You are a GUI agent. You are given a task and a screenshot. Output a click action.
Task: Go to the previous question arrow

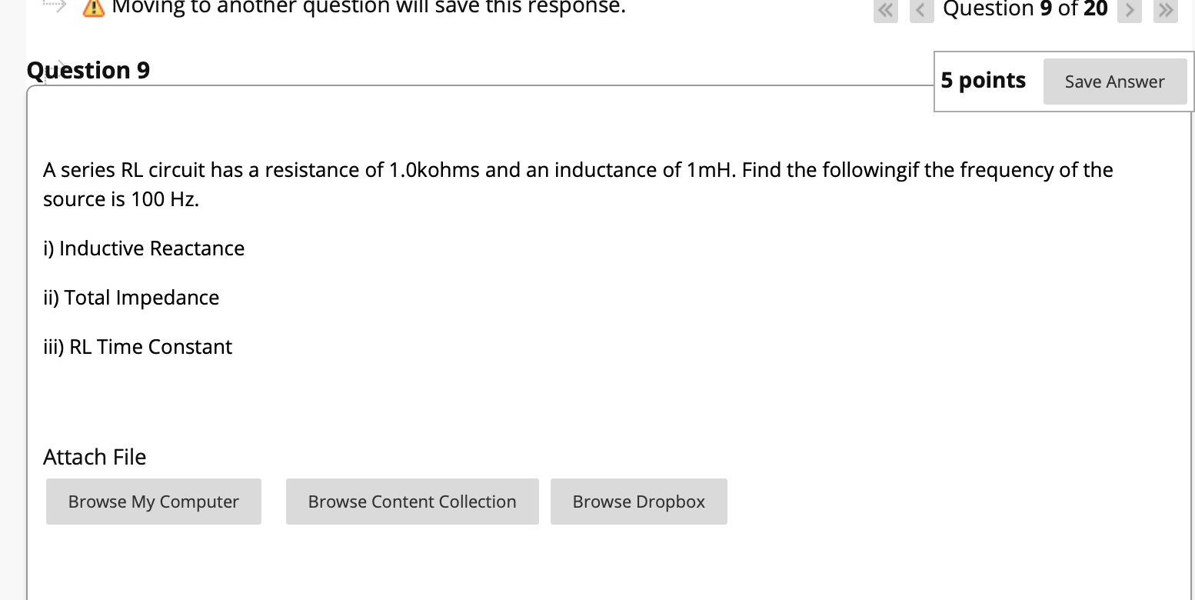point(921,11)
